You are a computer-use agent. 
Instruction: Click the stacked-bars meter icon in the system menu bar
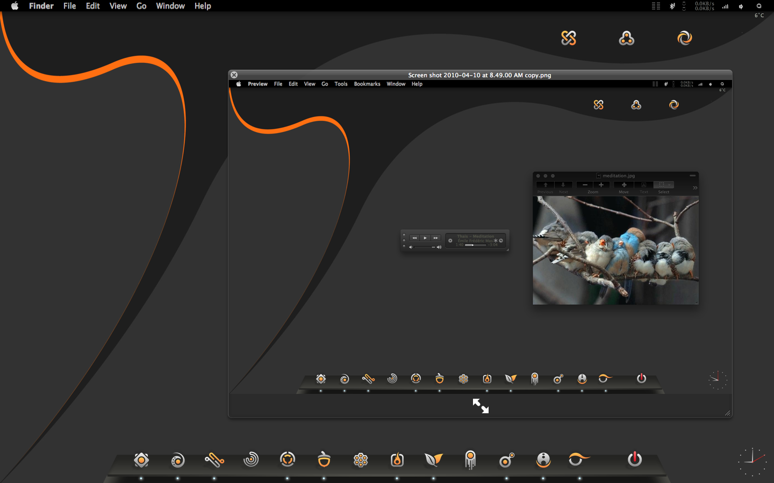coord(656,6)
